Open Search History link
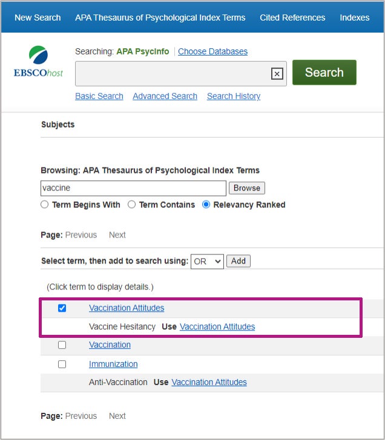Screen dimensions: 385x440 (234, 96)
